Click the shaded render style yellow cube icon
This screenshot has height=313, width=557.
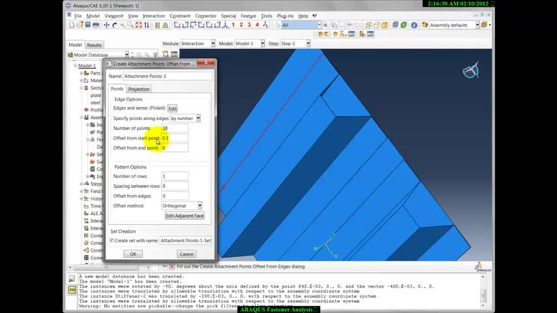click(x=384, y=25)
